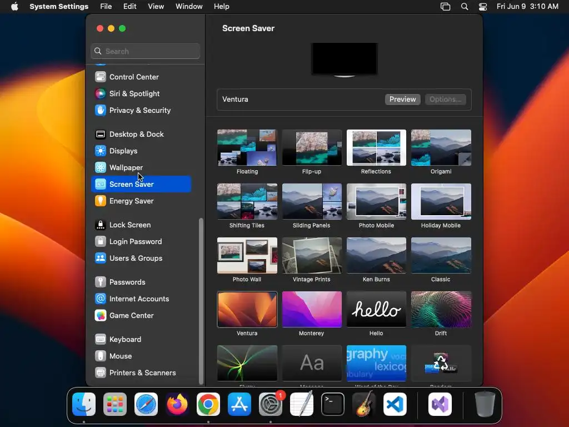Select the Shifting Tiles screen saver
Image resolution: width=569 pixels, height=427 pixels.
[x=247, y=201]
